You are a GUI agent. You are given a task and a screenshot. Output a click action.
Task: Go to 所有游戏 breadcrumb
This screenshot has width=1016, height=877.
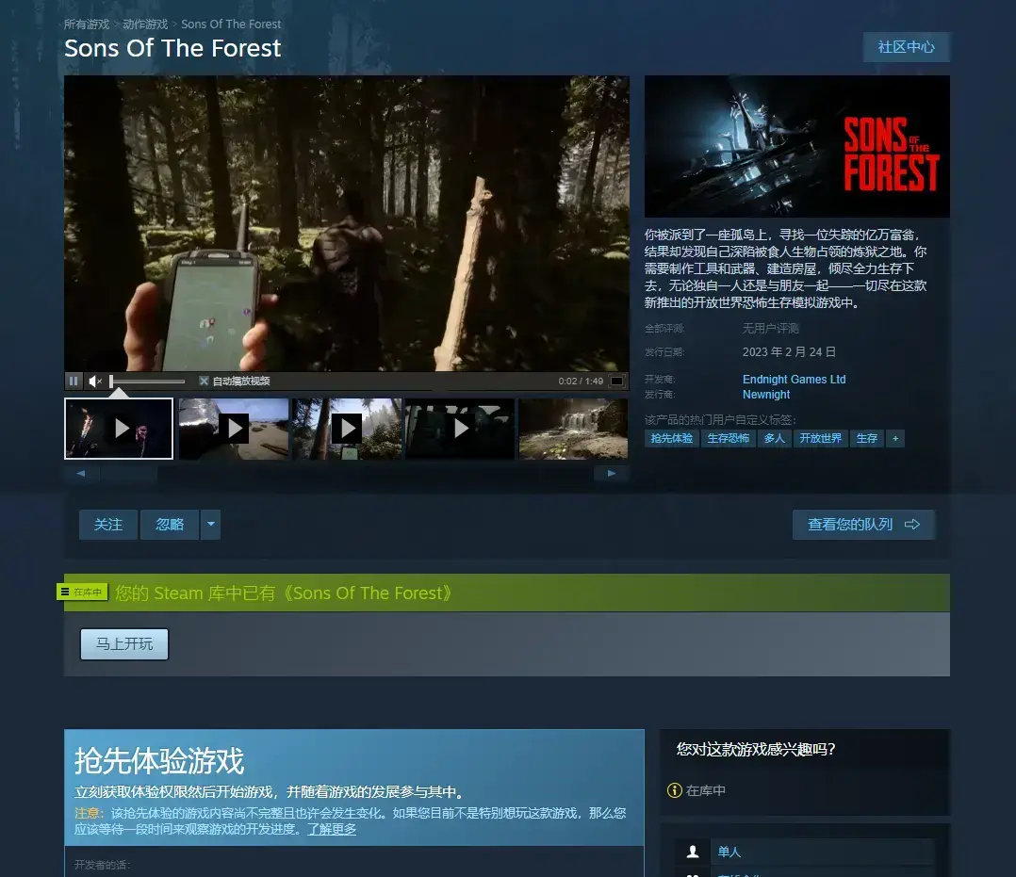coord(87,24)
